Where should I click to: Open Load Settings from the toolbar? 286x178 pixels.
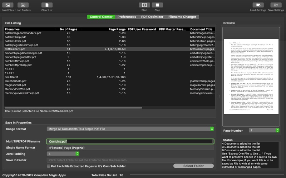pyautogui.click(x=258, y=5)
